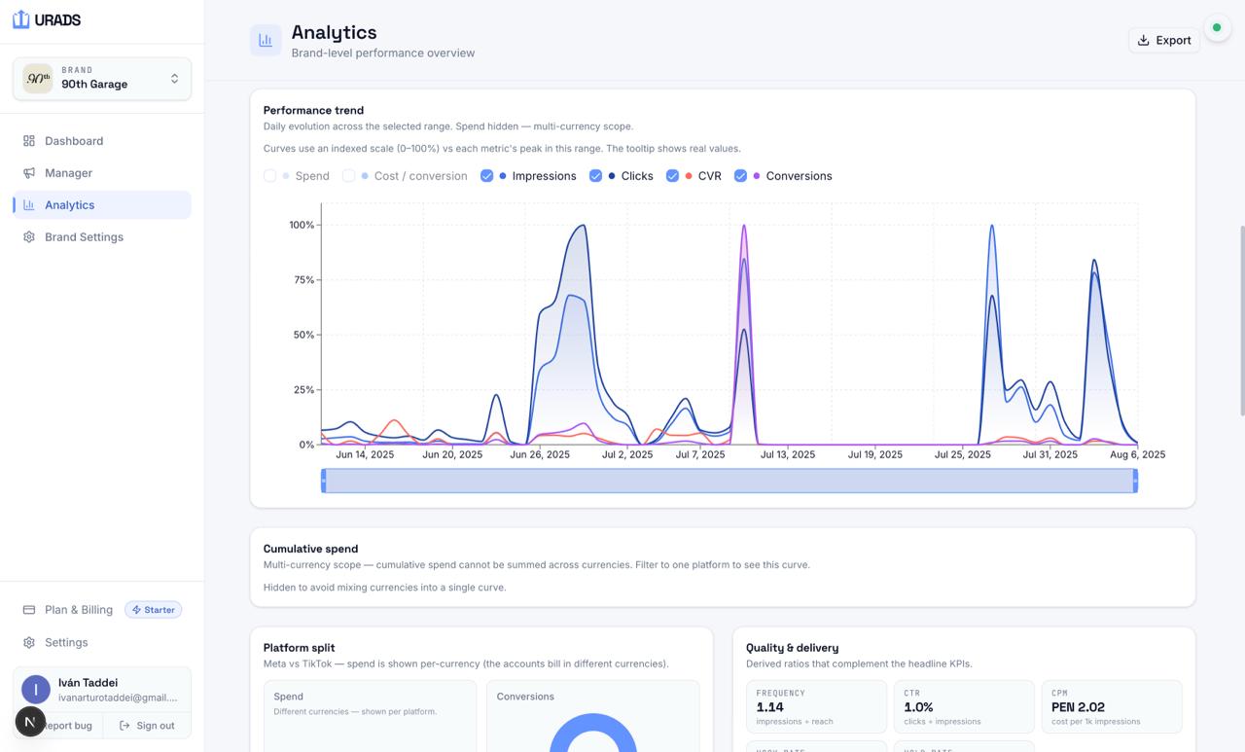Click the chart date range brush slider

pos(729,481)
